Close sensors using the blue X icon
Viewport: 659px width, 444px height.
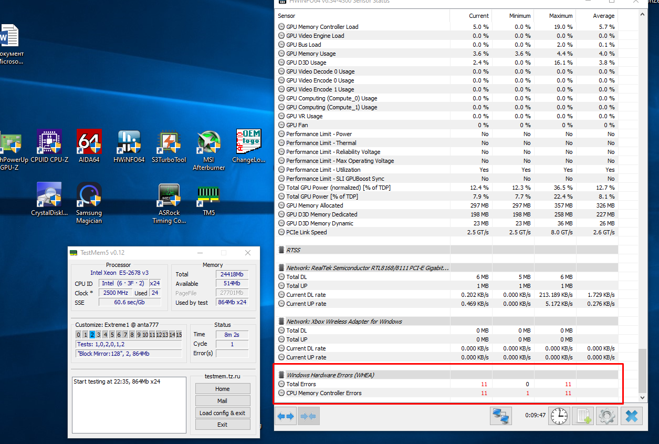click(x=632, y=416)
